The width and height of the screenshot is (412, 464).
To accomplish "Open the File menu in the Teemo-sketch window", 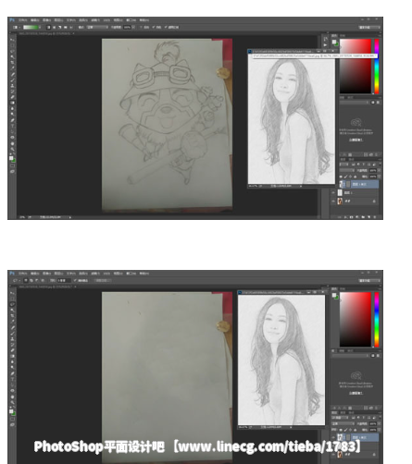I will 22,19.
